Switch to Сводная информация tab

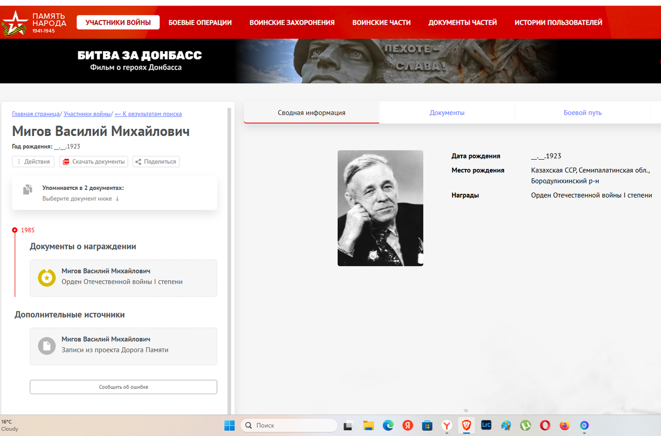[312, 113]
